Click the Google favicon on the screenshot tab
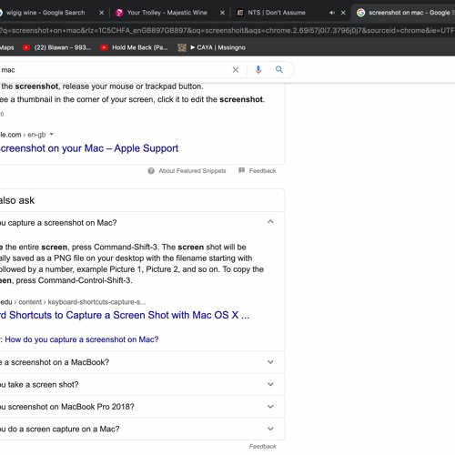455x455 pixels. 360,13
